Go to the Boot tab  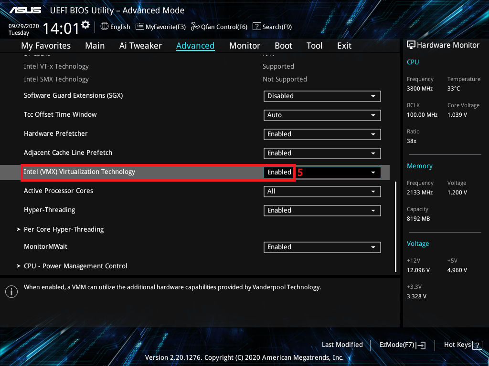coord(283,46)
